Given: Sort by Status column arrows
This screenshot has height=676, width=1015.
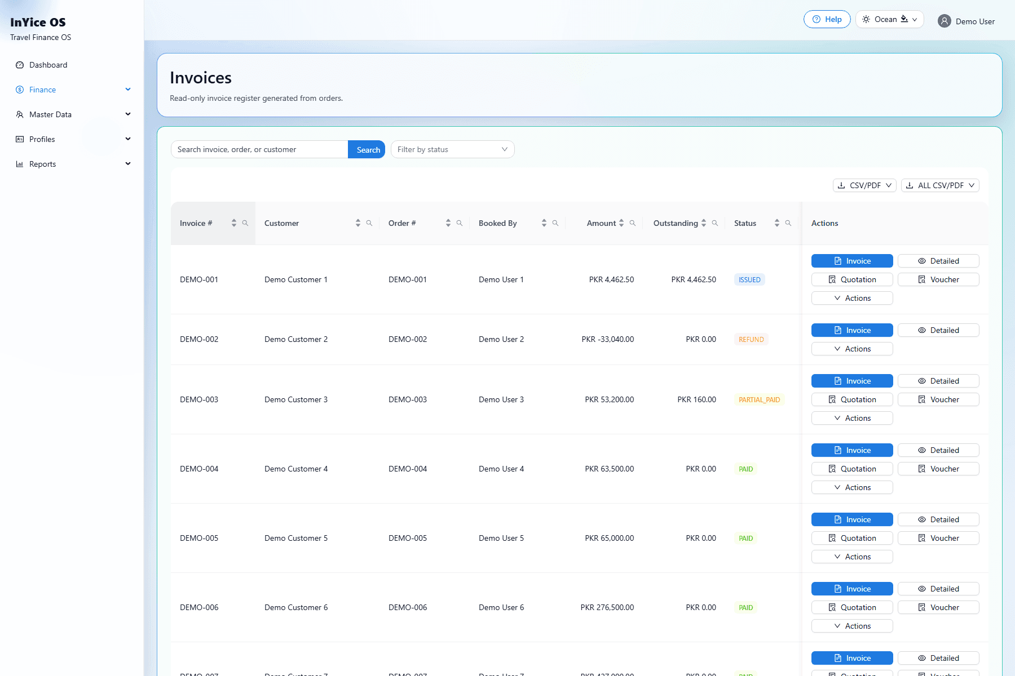Looking at the screenshot, I should coord(777,223).
